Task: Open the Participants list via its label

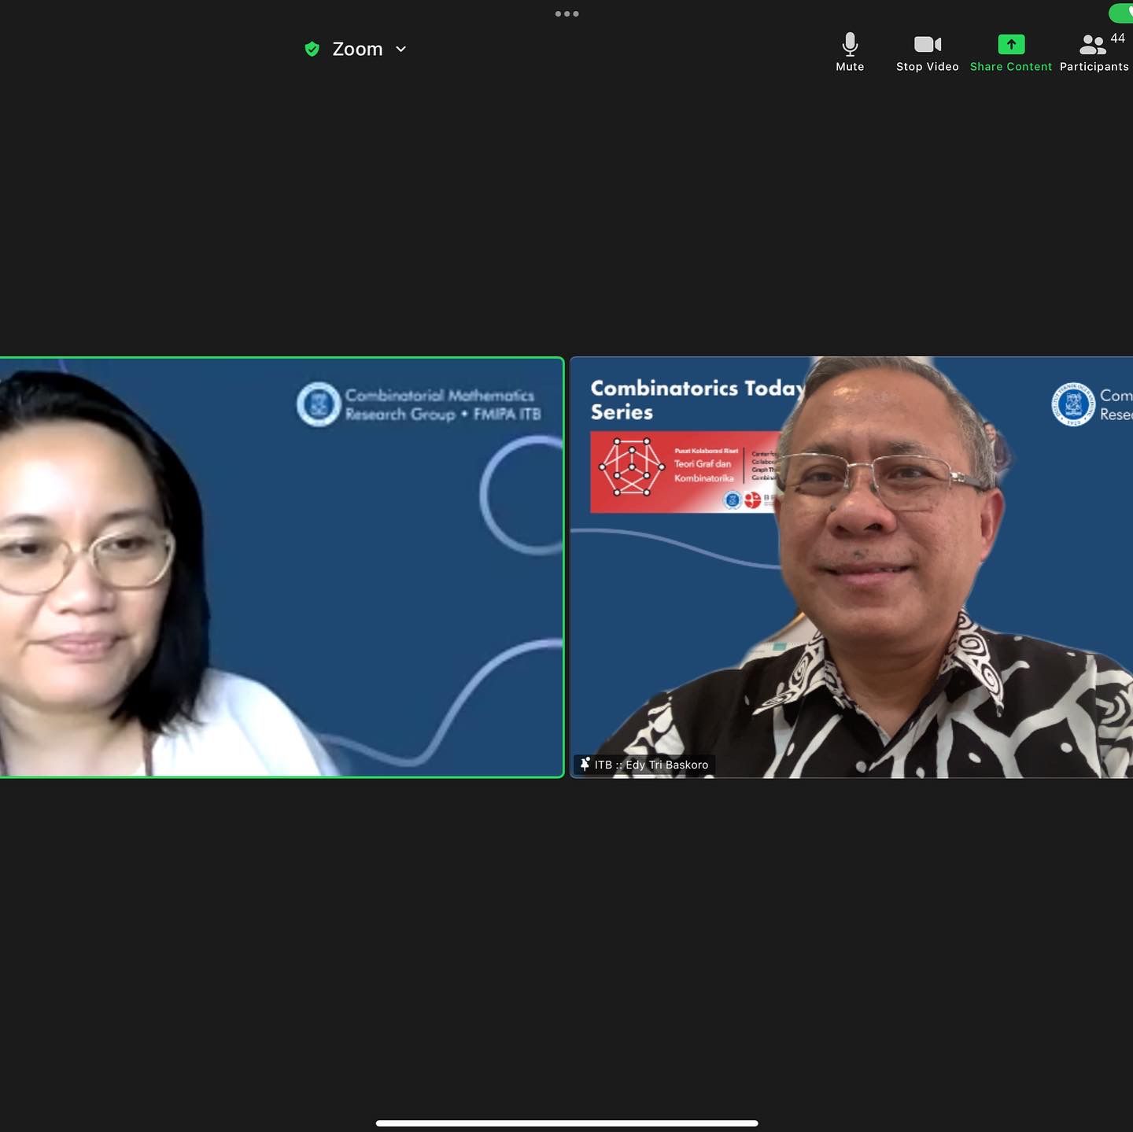Action: pos(1094,67)
